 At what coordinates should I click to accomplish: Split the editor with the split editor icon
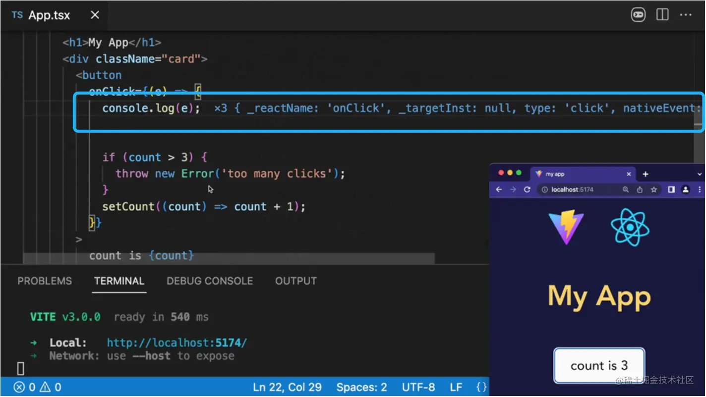point(662,15)
